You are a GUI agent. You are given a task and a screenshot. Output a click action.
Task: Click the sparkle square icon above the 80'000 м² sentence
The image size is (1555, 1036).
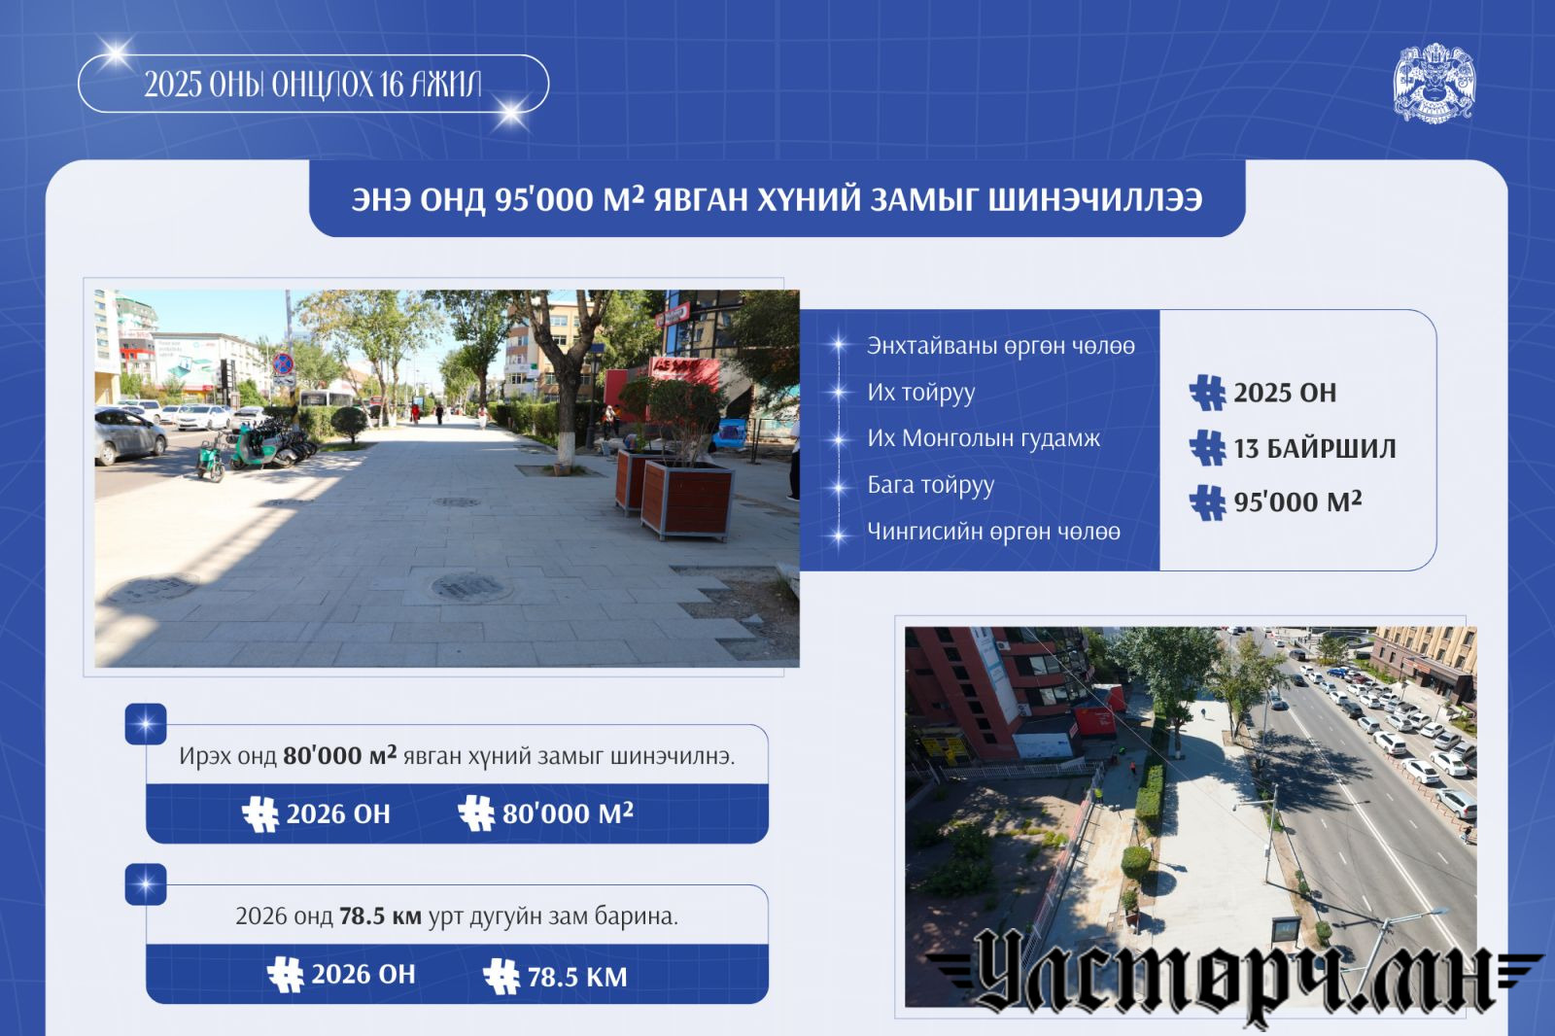point(146,724)
